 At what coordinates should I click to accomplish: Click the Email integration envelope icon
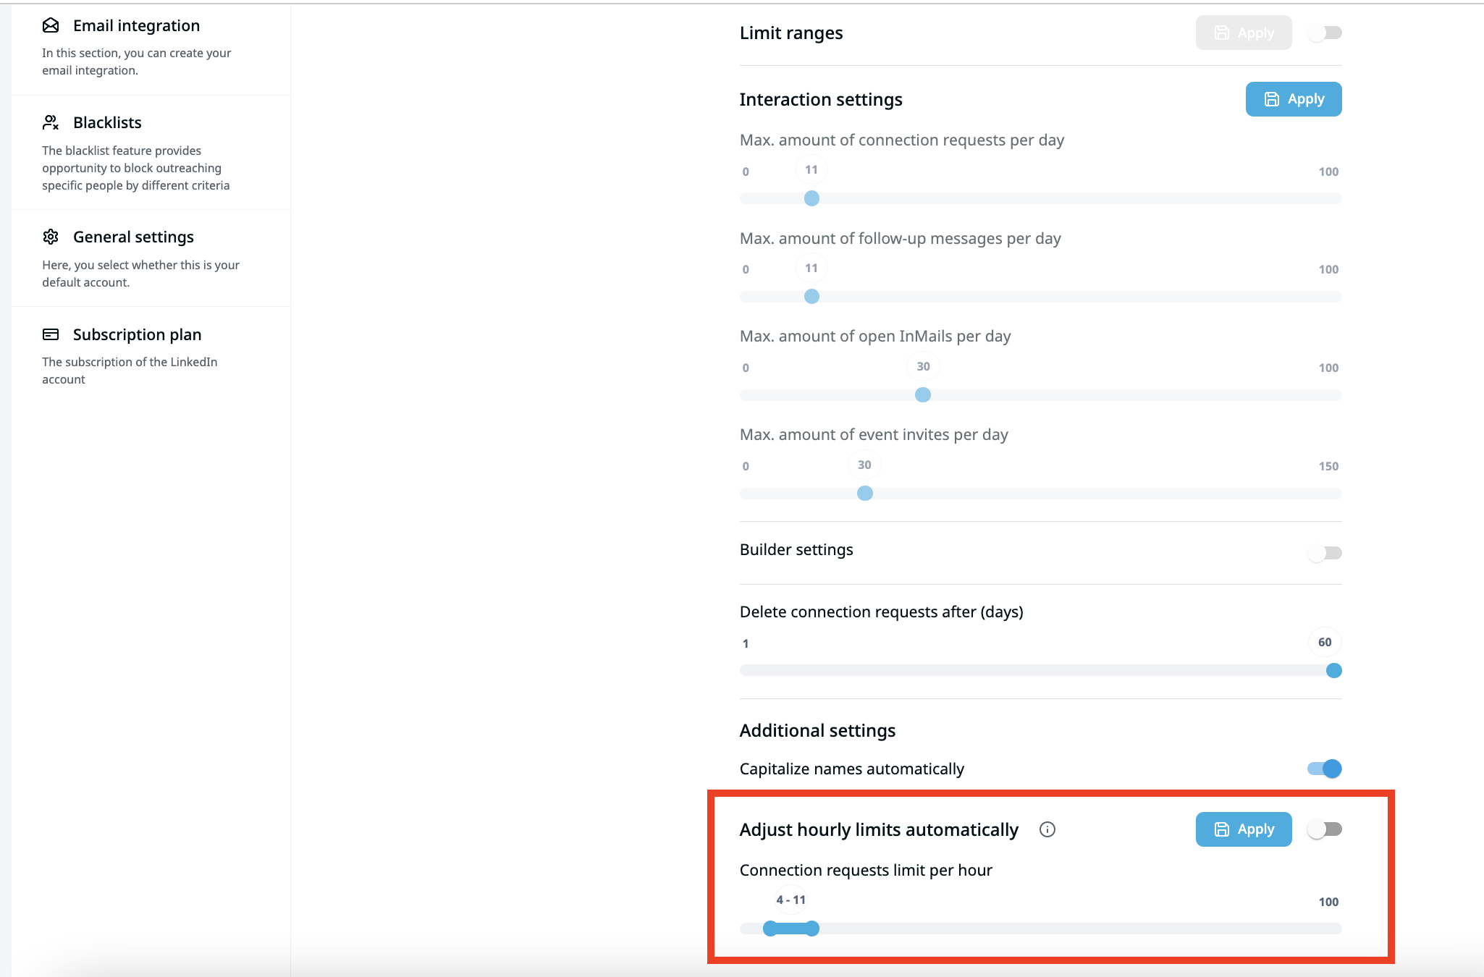click(51, 26)
